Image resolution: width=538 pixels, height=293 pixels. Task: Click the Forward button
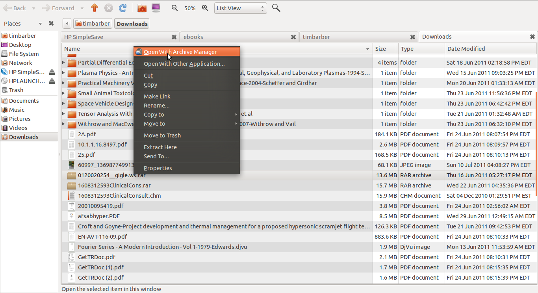pyautogui.click(x=58, y=8)
